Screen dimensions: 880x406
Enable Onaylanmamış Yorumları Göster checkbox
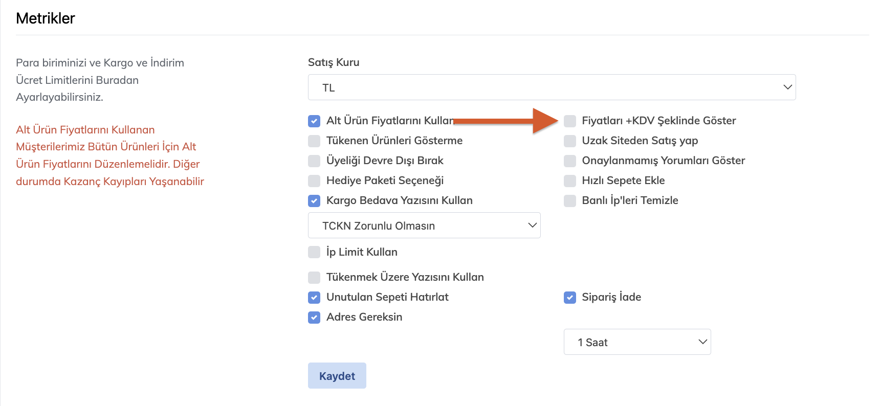tap(570, 161)
